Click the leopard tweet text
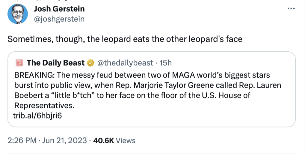Image resolution: width=308 pixels, height=154 pixels. click(125, 39)
